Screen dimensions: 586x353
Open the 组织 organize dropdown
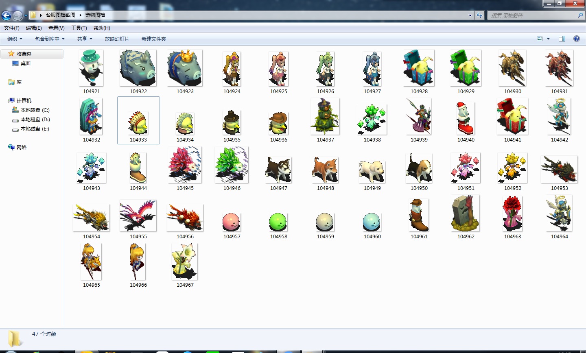(x=15, y=39)
